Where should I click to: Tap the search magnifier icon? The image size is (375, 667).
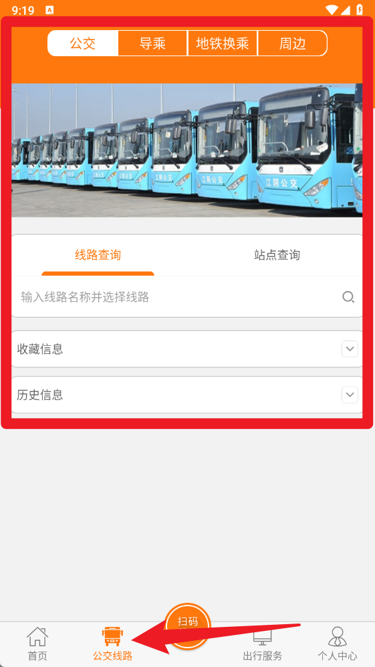click(348, 297)
